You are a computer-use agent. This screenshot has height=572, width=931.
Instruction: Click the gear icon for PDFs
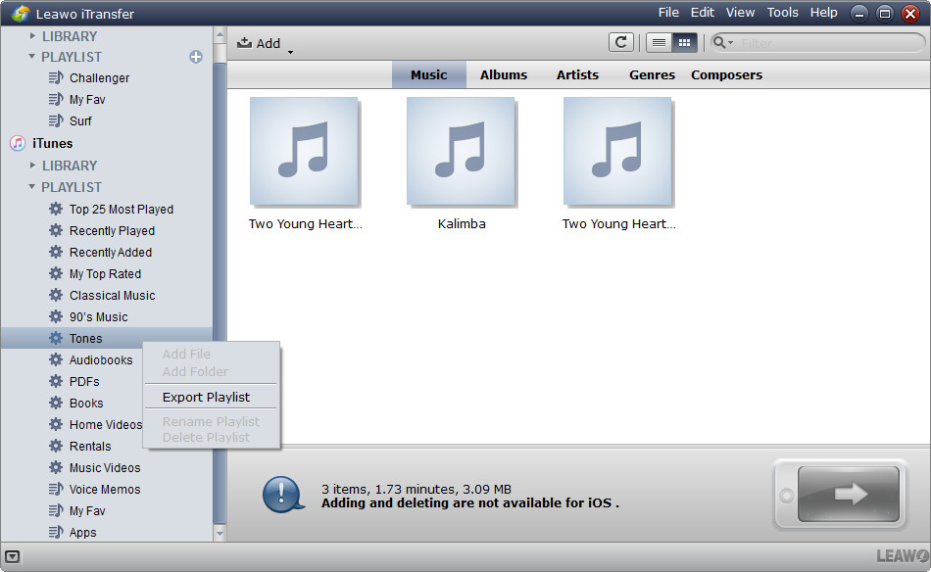click(x=56, y=381)
